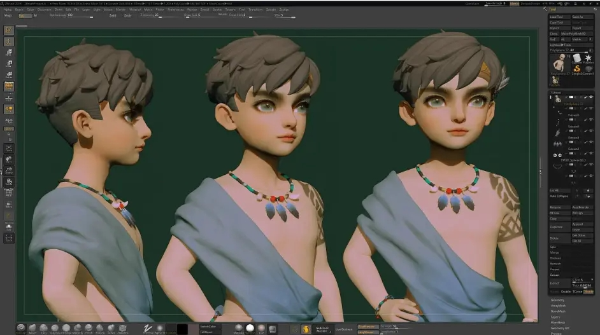Open the stroke type icon in bottom shelf
Viewport: 600px width, 335px height.
point(148,329)
